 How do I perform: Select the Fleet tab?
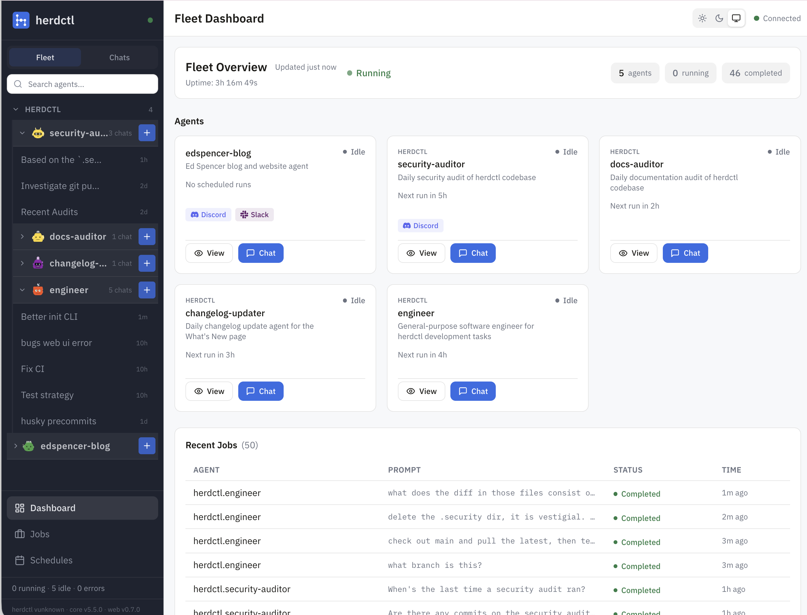click(x=45, y=57)
